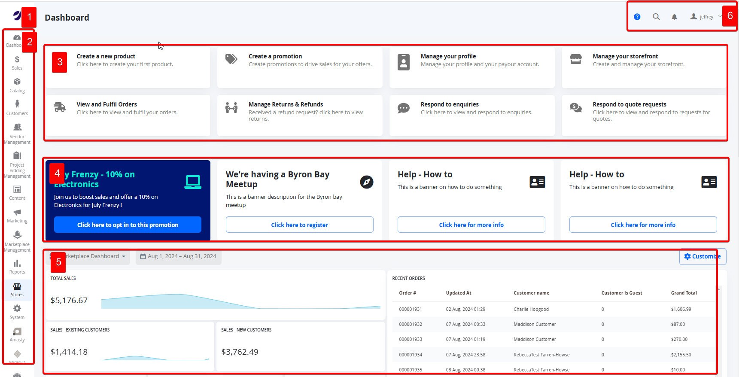
Task: Sort by Order # column header
Action: tap(408, 293)
